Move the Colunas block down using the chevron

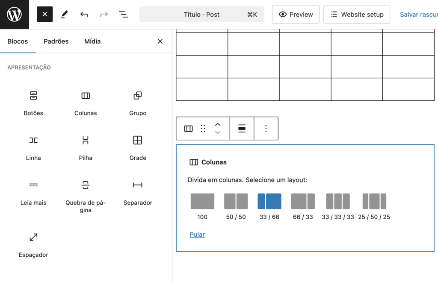pyautogui.click(x=218, y=132)
